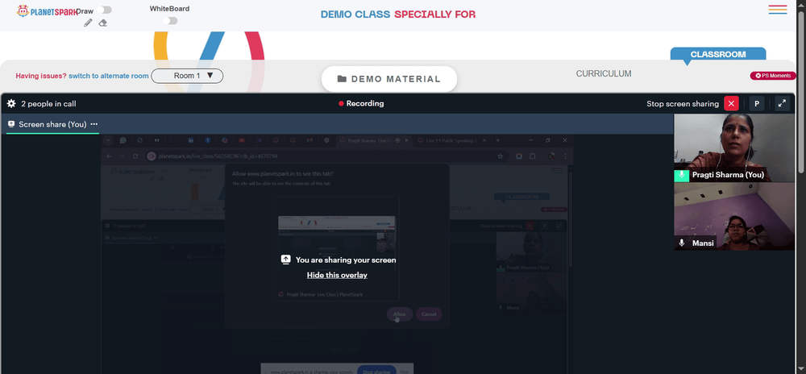Click the WhatsApp tab in shared screen browser
This screenshot has height=374, width=806.
[x=123, y=140]
